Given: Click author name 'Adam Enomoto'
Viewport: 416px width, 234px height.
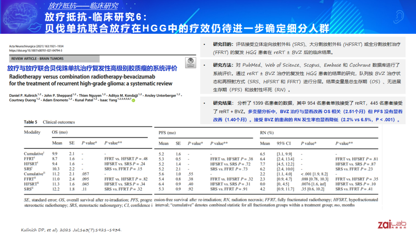Looking at the screenshot, I should tap(55, 100).
